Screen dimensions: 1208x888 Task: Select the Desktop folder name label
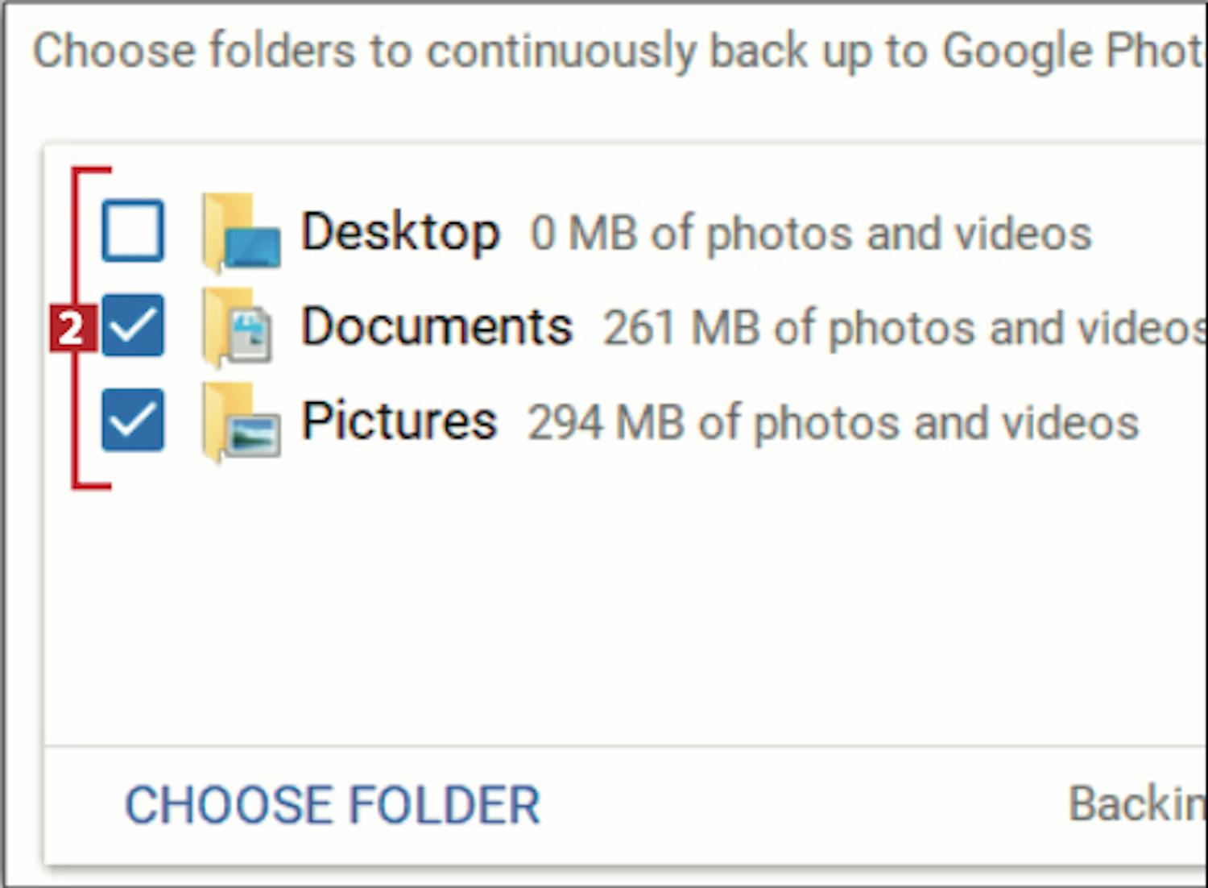[400, 233]
